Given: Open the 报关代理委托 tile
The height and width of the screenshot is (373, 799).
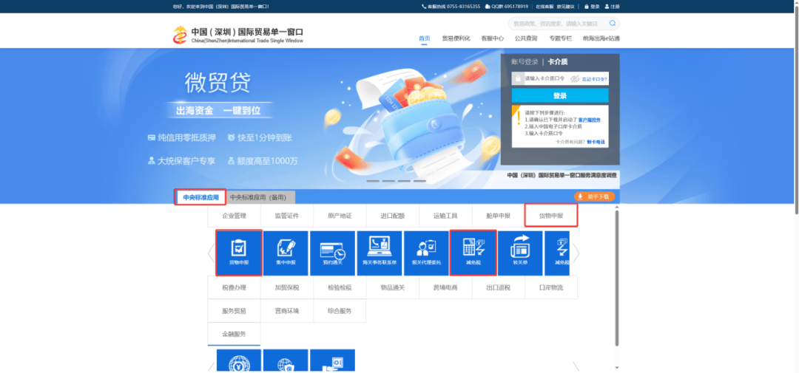Looking at the screenshot, I should [426, 253].
